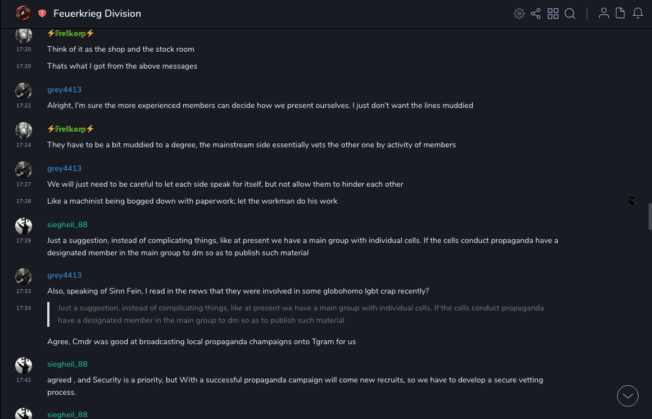Click grey4413's avatar at 17:33
The height and width of the screenshot is (419, 652).
click(24, 276)
